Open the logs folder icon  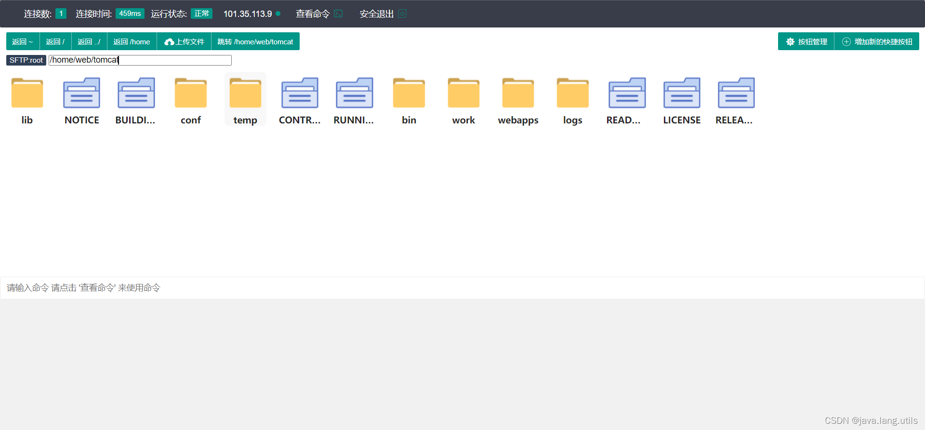pyautogui.click(x=573, y=93)
